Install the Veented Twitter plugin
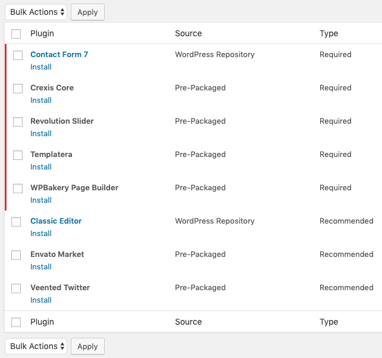 (41, 300)
